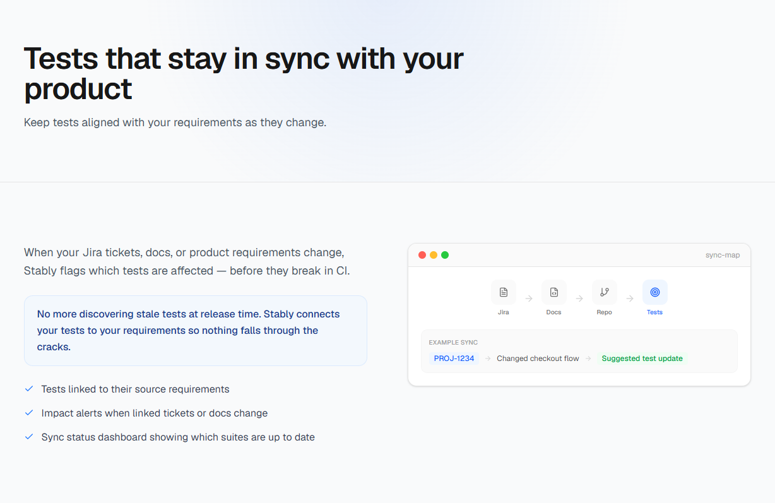Click checkmark beside Impact alerts item
The height and width of the screenshot is (503, 775).
[x=28, y=413]
